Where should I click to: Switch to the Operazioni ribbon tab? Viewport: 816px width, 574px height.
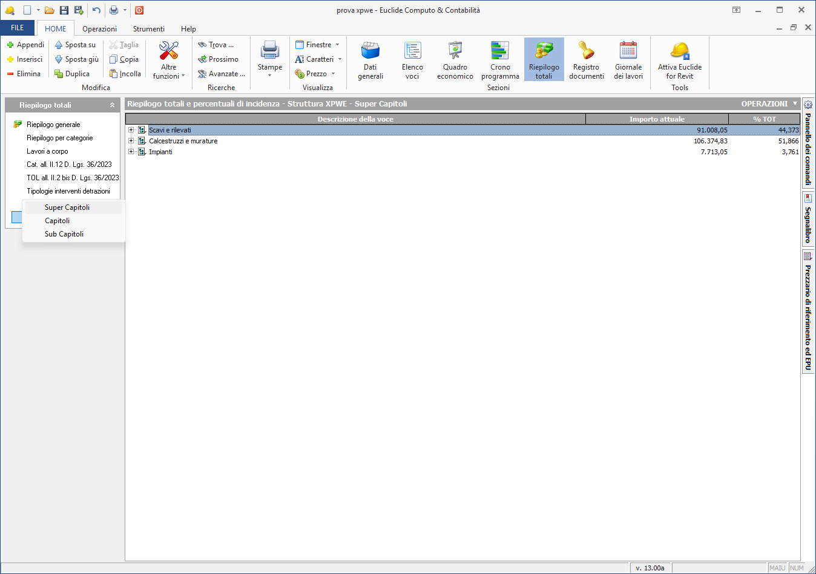99,29
